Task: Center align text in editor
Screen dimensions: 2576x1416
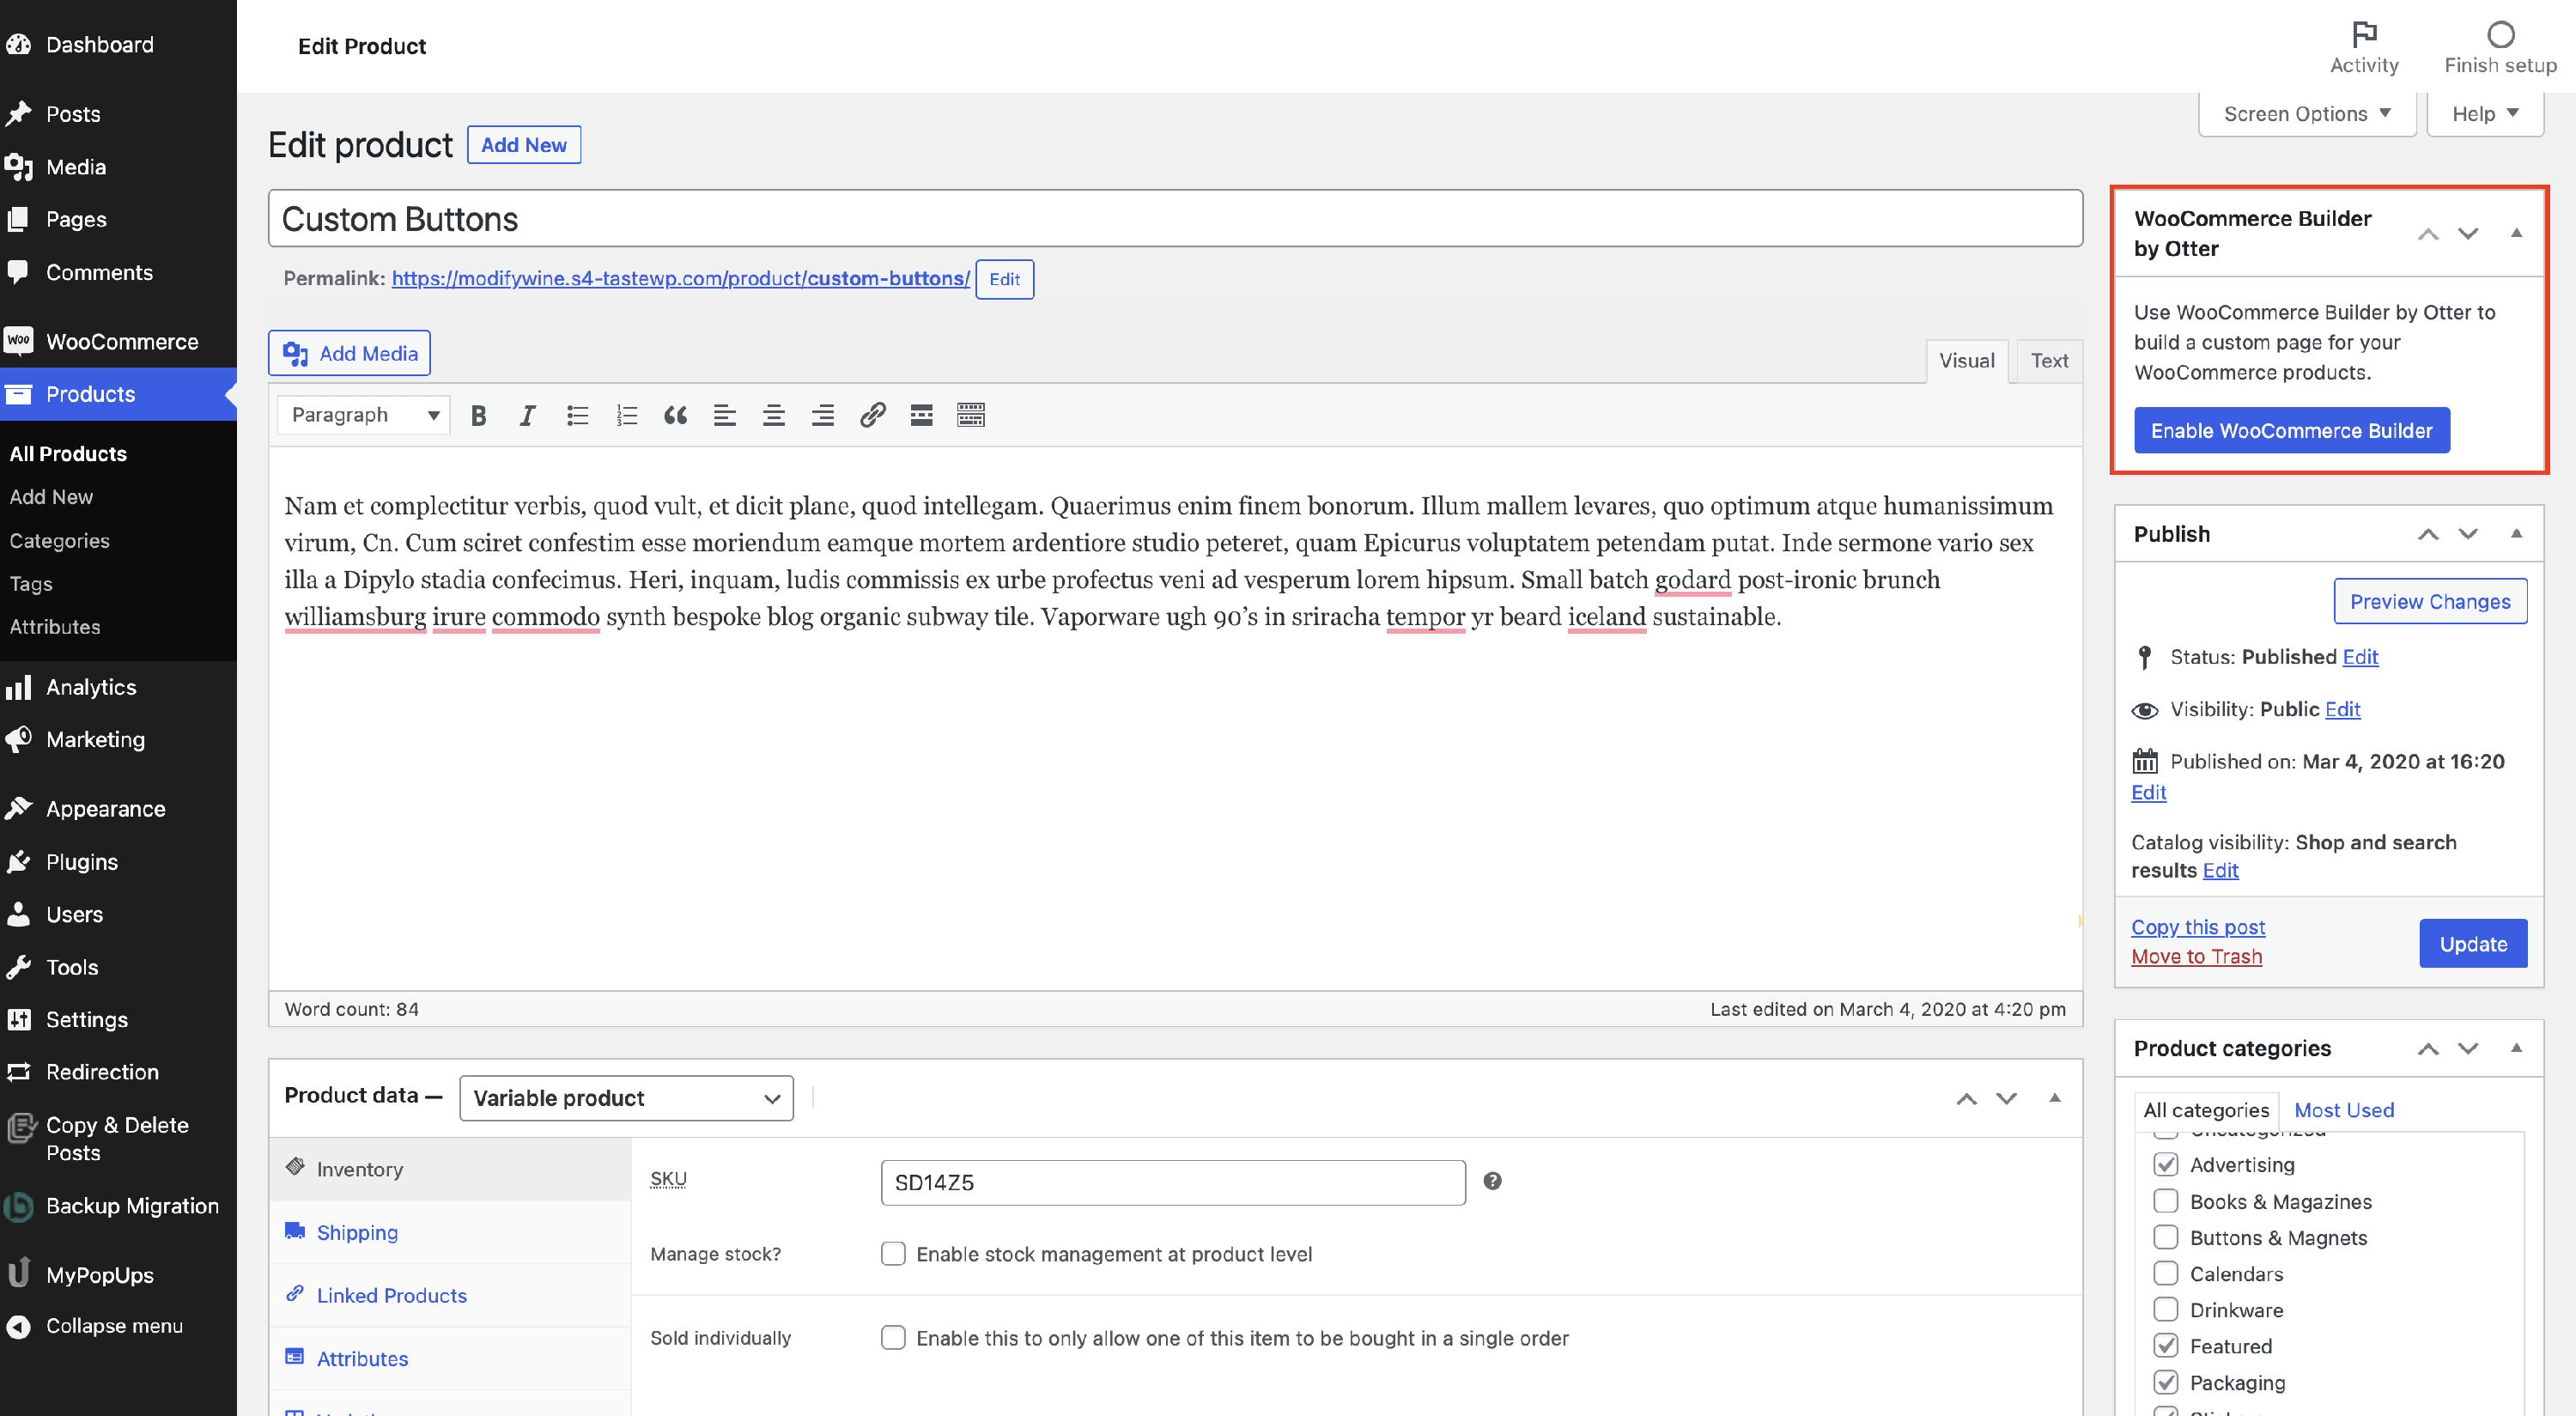Action: (x=773, y=415)
